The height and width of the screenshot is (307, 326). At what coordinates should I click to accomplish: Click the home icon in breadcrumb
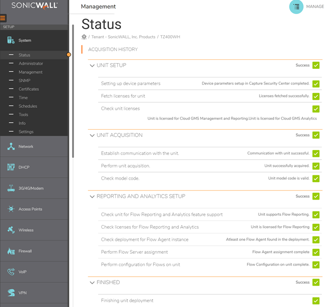[84, 37]
